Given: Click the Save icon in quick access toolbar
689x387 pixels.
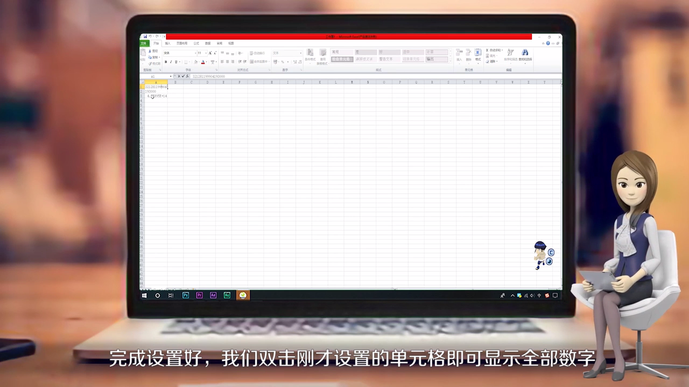Looking at the screenshot, I should (x=145, y=36).
